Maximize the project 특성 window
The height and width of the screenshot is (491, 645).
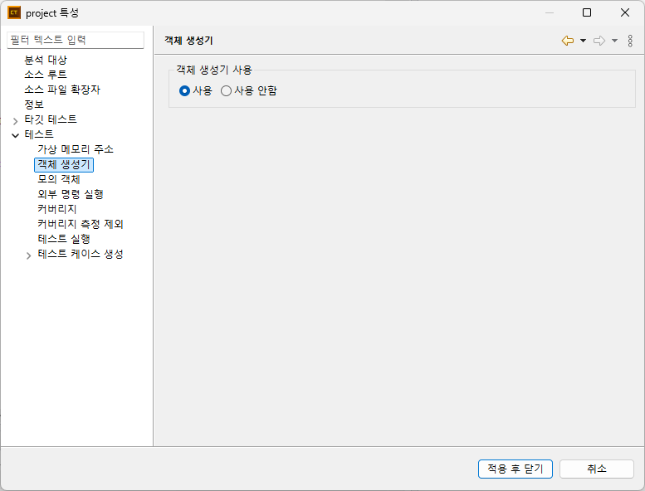[x=587, y=12]
